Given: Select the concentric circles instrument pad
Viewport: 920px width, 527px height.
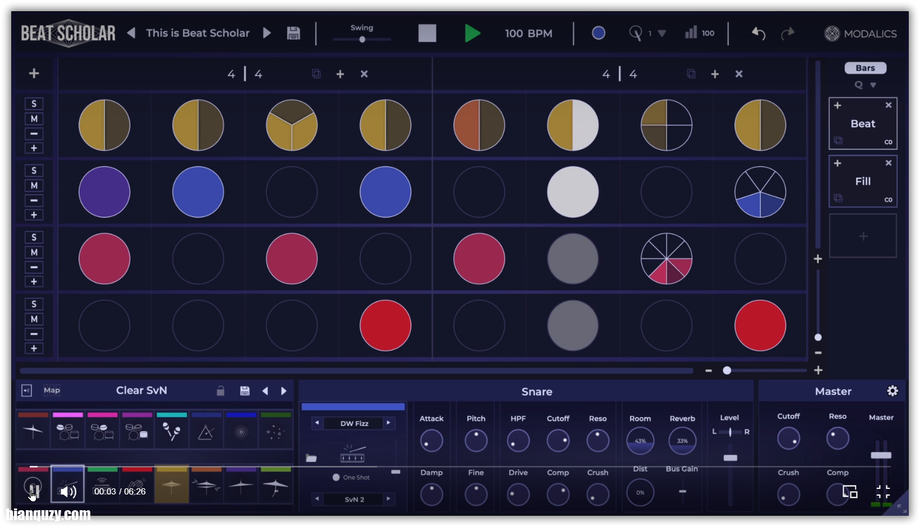Looking at the screenshot, I should [241, 431].
